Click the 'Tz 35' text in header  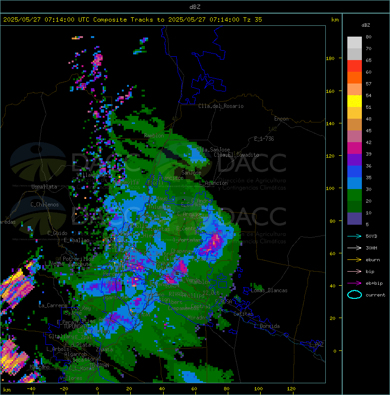(x=253, y=20)
